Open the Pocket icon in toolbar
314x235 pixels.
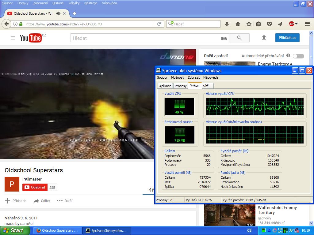pyautogui.click(x=269, y=24)
